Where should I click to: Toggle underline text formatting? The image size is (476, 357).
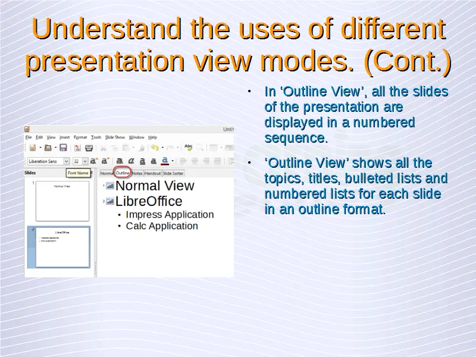142,161
